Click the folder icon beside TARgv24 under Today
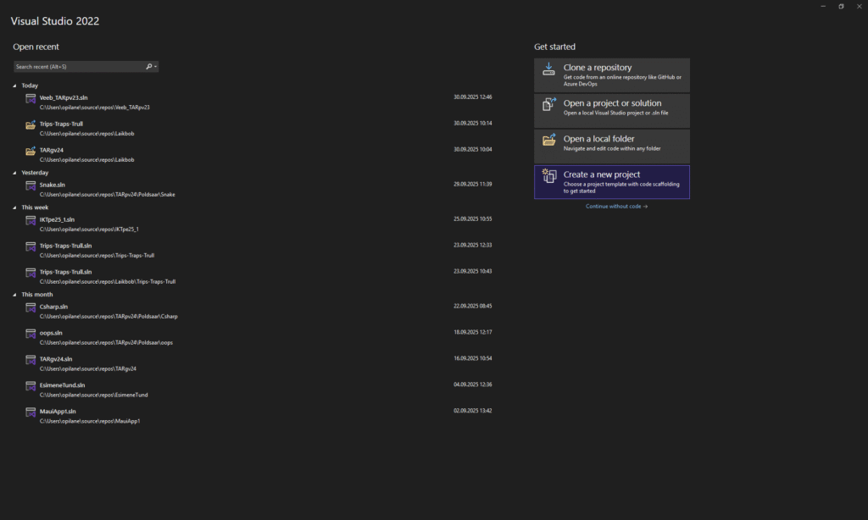Screen dimensions: 868x520 [31, 152]
